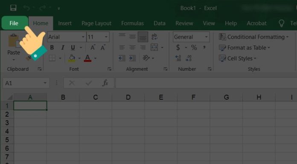297x164 pixels.
Task: Toggle Bold formatting
Action: click(x=52, y=47)
